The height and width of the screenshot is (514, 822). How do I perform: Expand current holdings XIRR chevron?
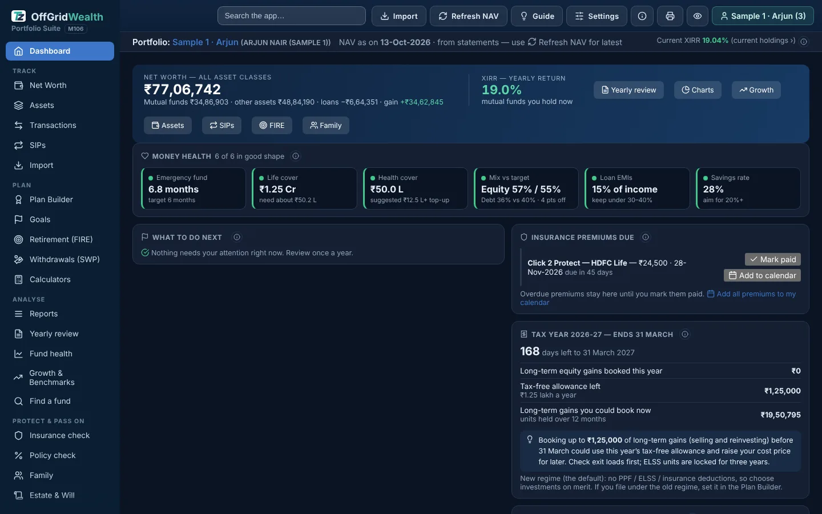tap(793, 41)
